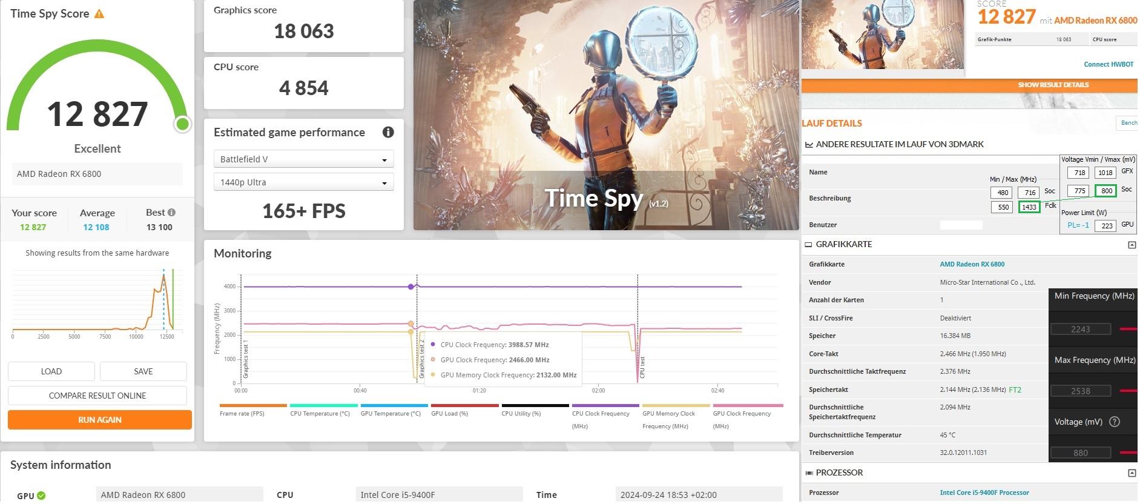This screenshot has height=504, width=1140.
Task: Click the Graphics score value 18 063
Action: (x=304, y=31)
